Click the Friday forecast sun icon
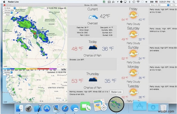The width and height of the screenshot is (177, 114). tap(134, 15)
